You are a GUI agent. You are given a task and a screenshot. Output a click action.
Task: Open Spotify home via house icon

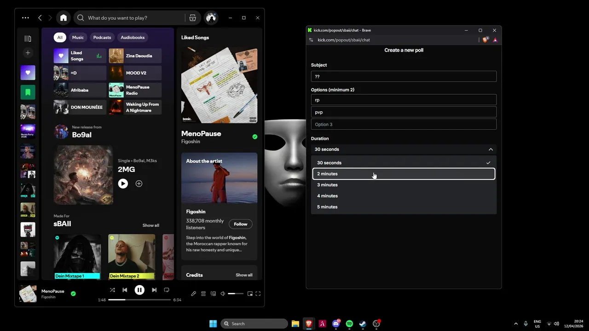point(64,18)
